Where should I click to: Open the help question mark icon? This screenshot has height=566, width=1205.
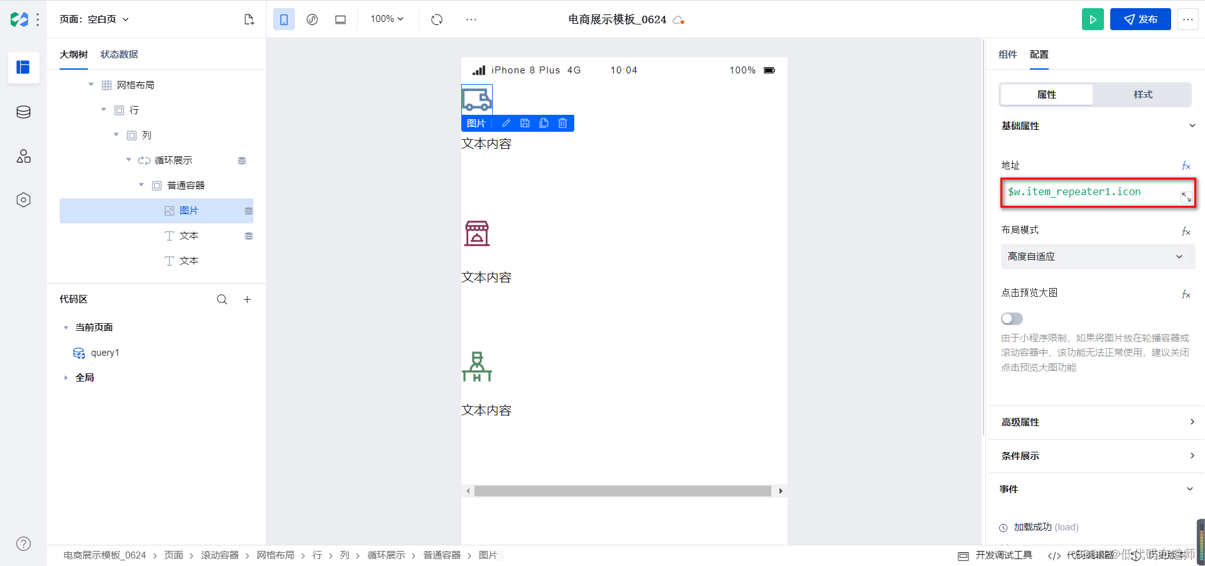pos(23,544)
